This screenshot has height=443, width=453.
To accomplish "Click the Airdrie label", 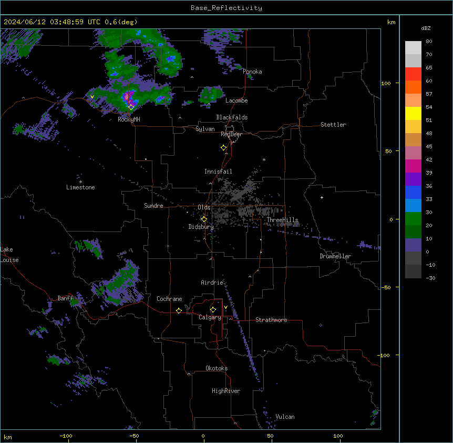I will (212, 283).
